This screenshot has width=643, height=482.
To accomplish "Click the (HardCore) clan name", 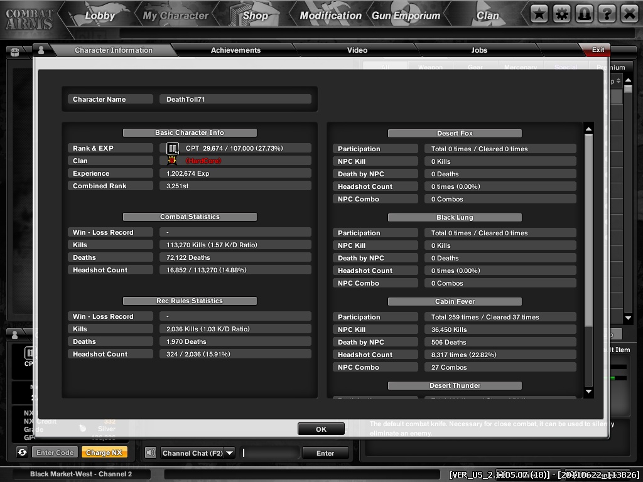I will 203,161.
